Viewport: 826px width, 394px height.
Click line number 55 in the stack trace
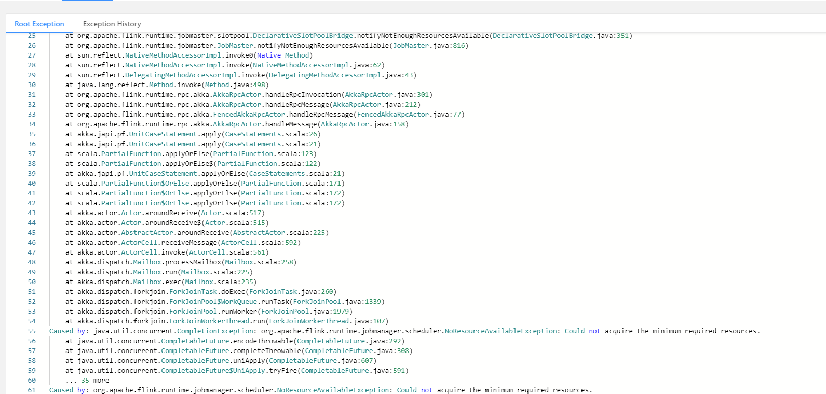32,331
